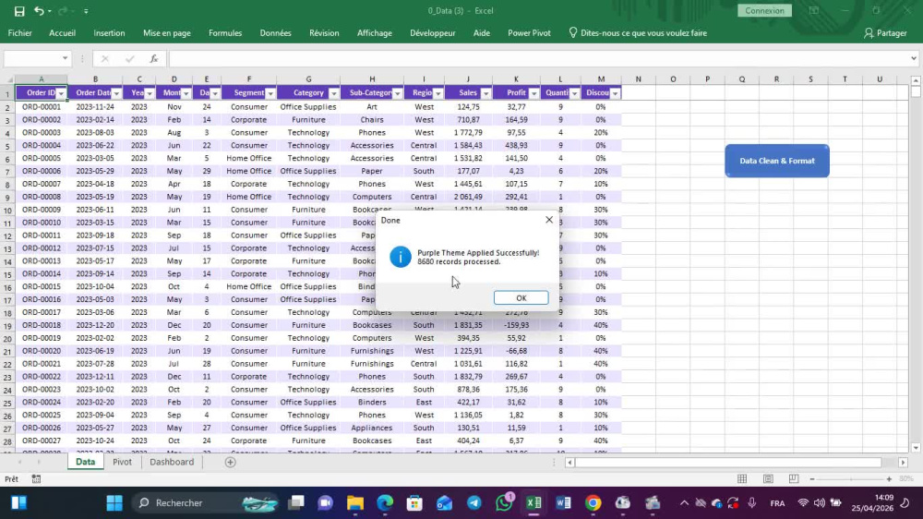The height and width of the screenshot is (519, 923).
Task: Select the Pivot sheet tab
Action: click(122, 462)
